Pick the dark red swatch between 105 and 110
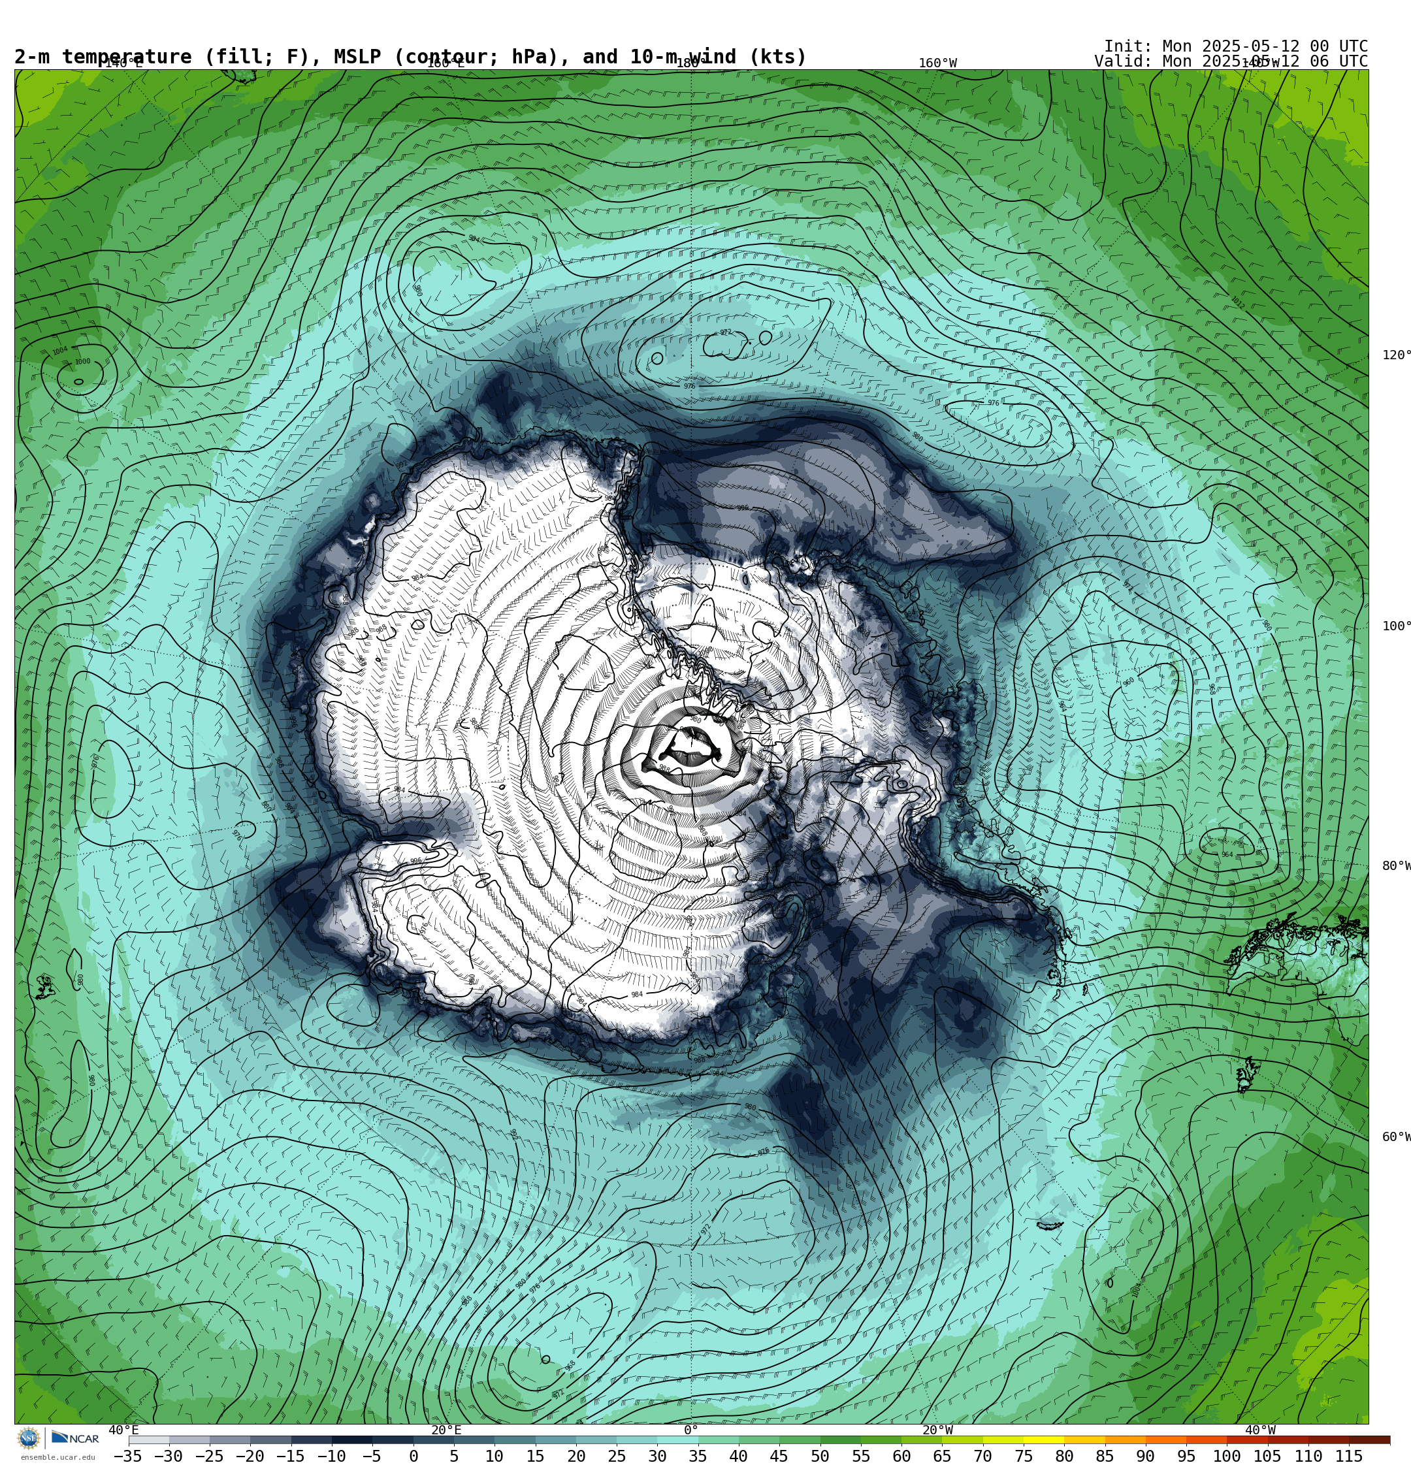This screenshot has height=1465, width=1411. click(1288, 1440)
